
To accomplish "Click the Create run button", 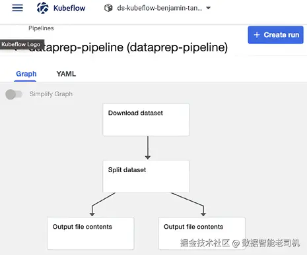I will [275, 35].
